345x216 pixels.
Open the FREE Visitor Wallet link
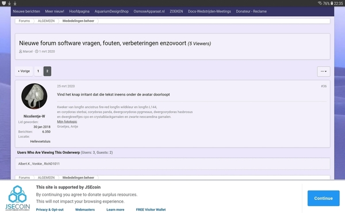[x=151, y=210]
